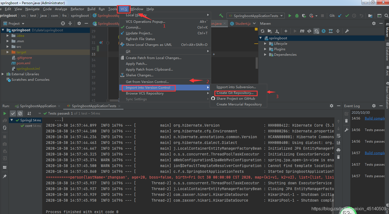Screen dimensions: 389x214
Task: Click the print icon beside console output
Action: click(x=338, y=150)
